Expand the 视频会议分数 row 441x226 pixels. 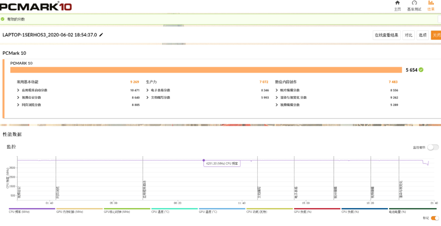(x=18, y=98)
